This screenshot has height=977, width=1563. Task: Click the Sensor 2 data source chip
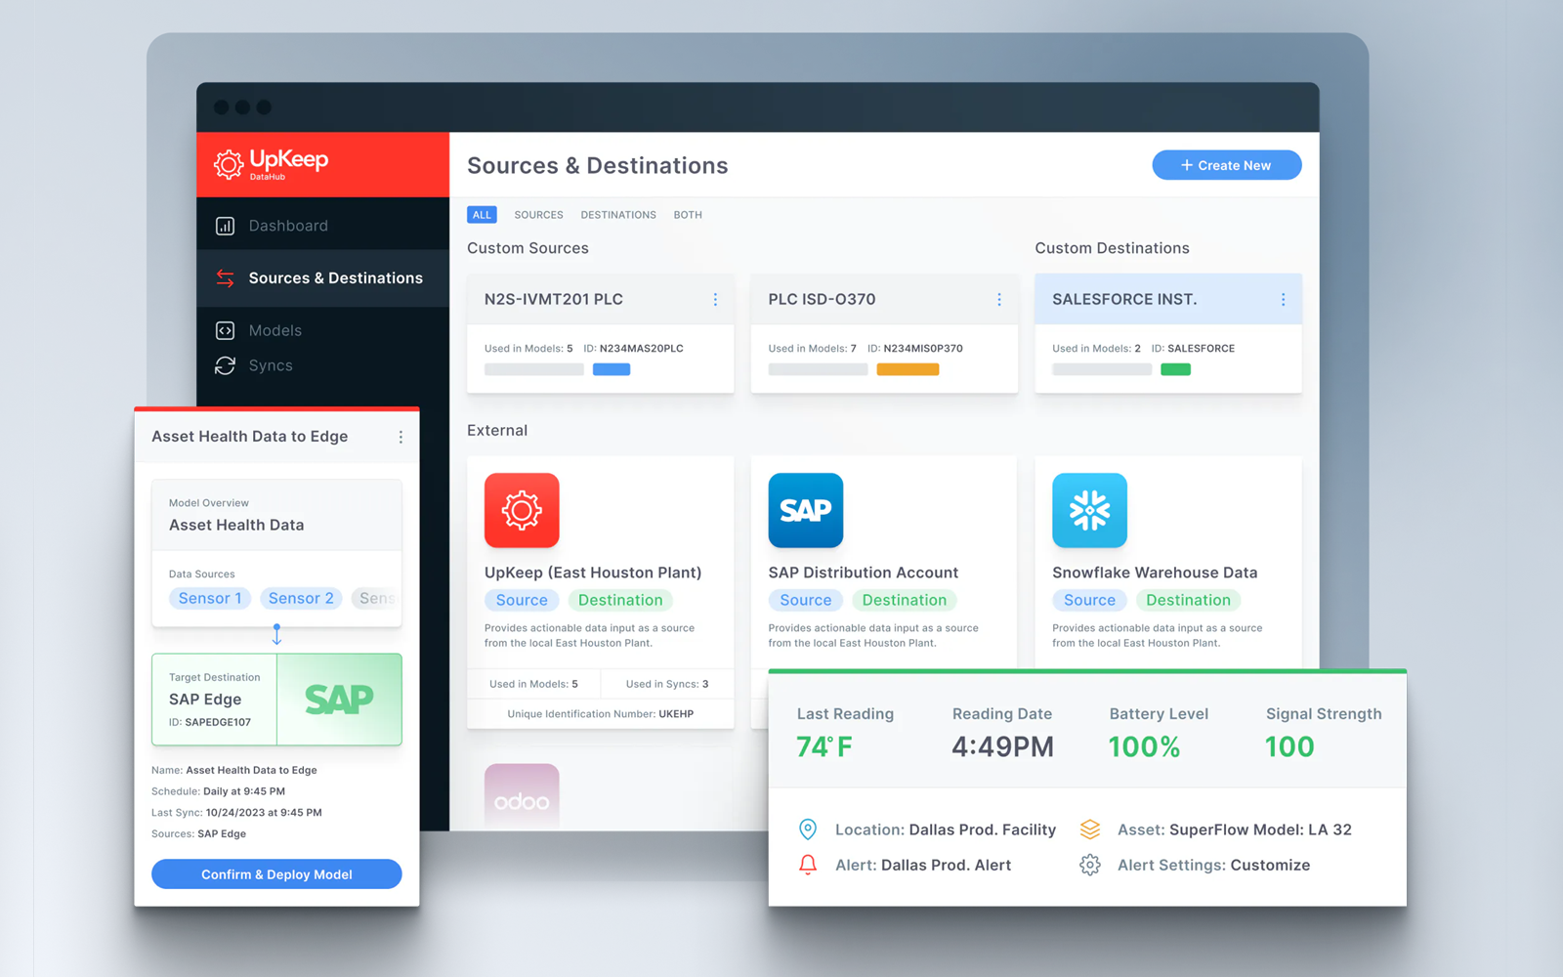pyautogui.click(x=301, y=598)
